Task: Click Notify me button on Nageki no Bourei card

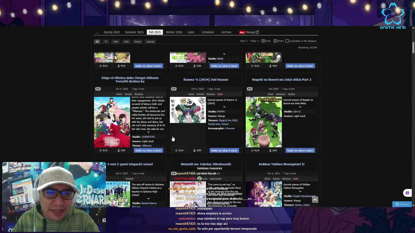Action: pyautogui.click(x=300, y=150)
